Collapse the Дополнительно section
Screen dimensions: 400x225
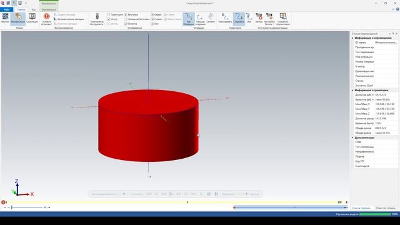click(352, 137)
